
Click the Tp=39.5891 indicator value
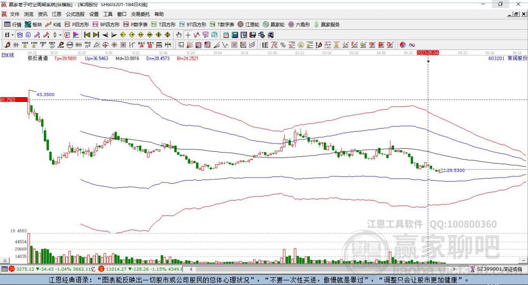click(65, 59)
